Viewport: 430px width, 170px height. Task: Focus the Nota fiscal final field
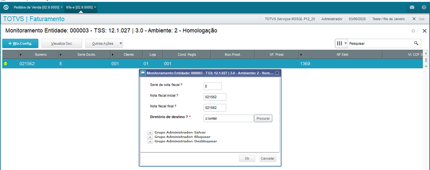pyautogui.click(x=215, y=108)
